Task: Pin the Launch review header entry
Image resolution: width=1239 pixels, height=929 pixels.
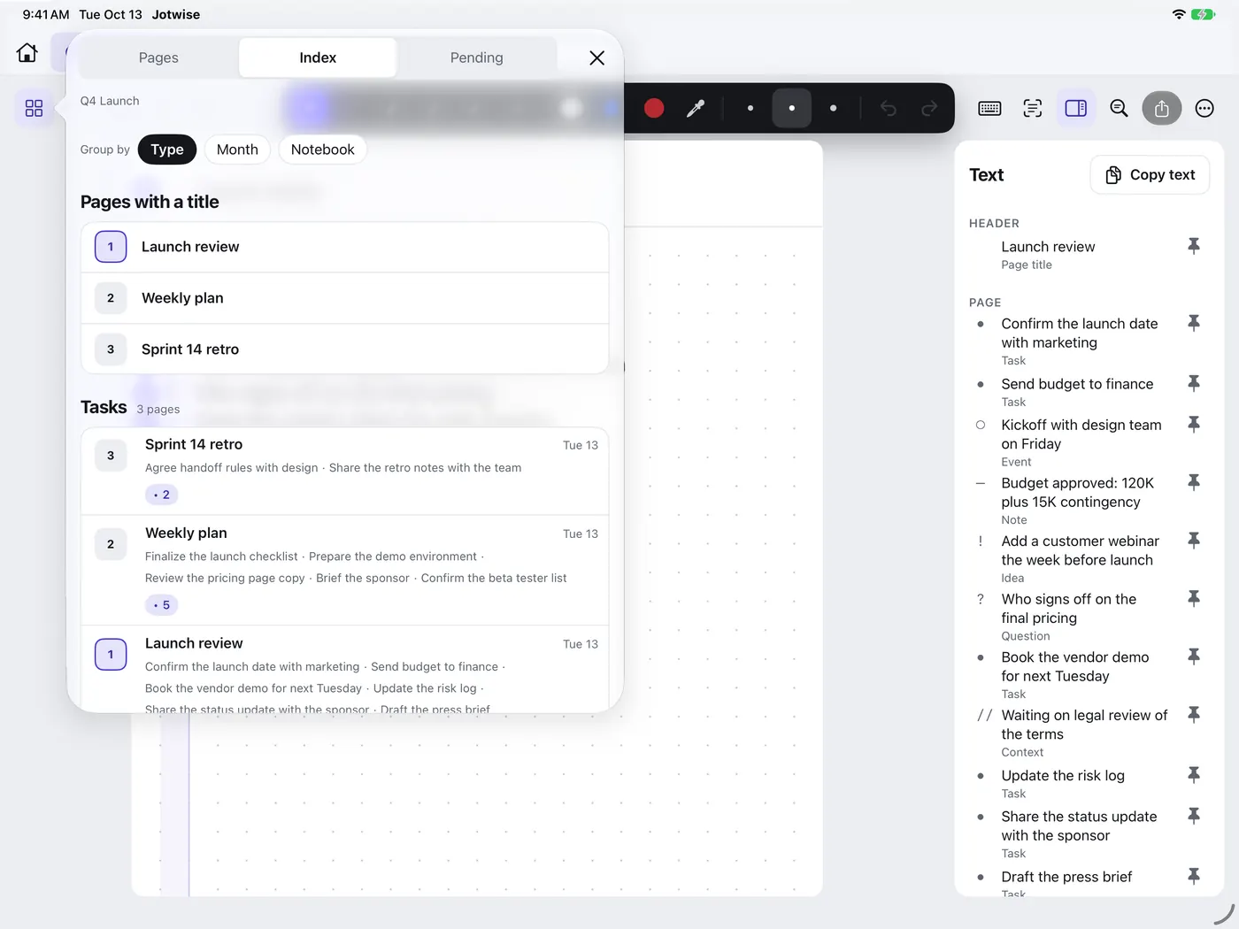Action: [1194, 246]
